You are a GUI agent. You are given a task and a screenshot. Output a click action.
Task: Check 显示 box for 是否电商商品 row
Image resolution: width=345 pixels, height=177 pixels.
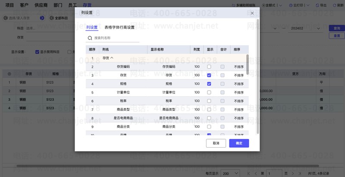tap(209, 118)
